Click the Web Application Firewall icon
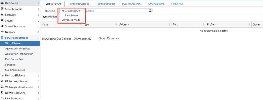The height and width of the screenshot is (100, 263). pos(2,87)
